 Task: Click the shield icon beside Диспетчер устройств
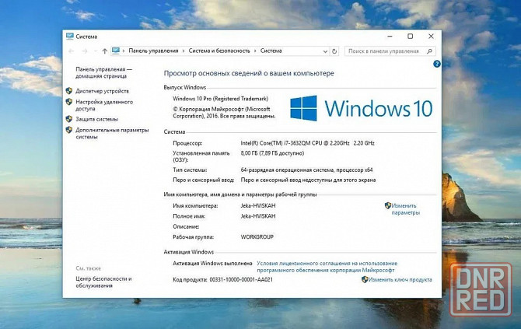pos(69,91)
